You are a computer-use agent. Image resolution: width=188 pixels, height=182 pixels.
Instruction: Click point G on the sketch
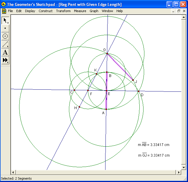[x=107, y=53]
